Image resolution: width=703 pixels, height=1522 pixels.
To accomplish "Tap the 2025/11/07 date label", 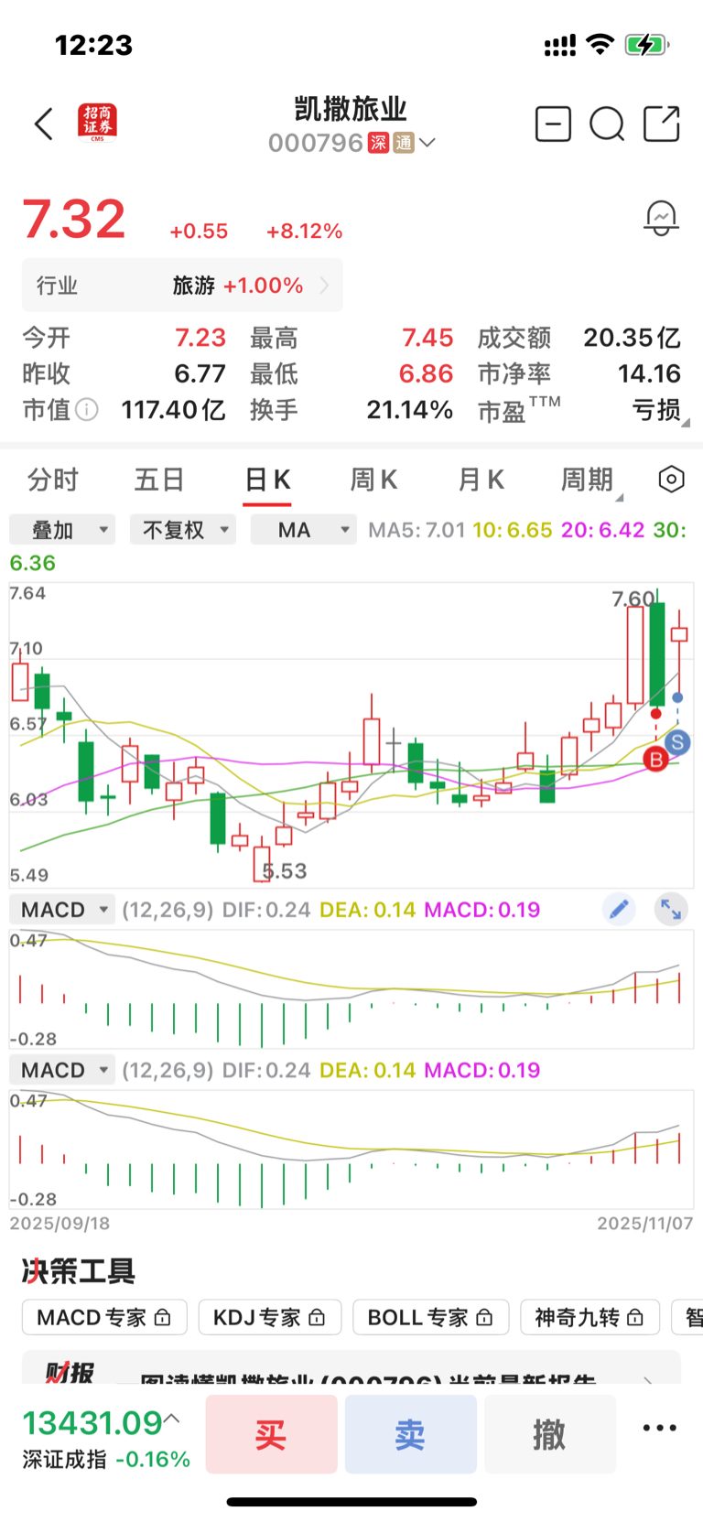I will (645, 1223).
